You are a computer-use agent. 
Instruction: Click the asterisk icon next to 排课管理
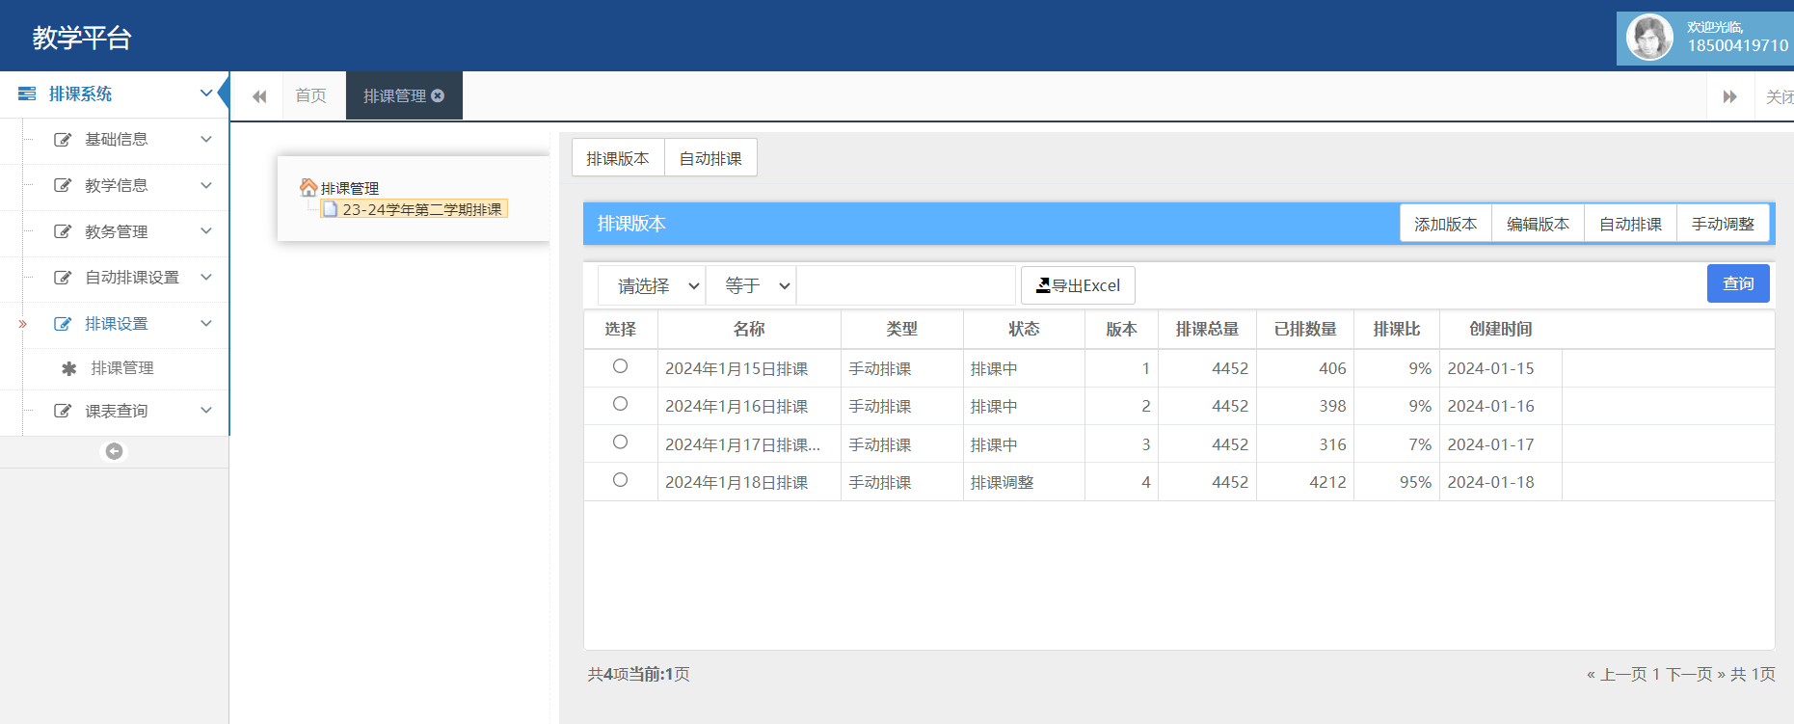pyautogui.click(x=68, y=368)
